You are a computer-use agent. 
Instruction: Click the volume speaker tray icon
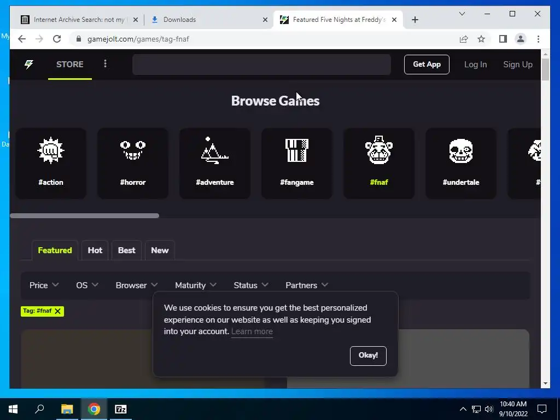pos(489,409)
